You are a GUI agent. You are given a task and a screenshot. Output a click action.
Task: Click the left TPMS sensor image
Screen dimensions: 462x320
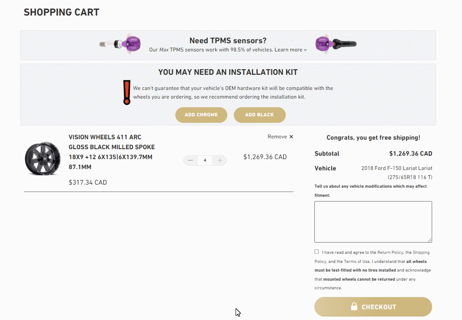(x=120, y=44)
